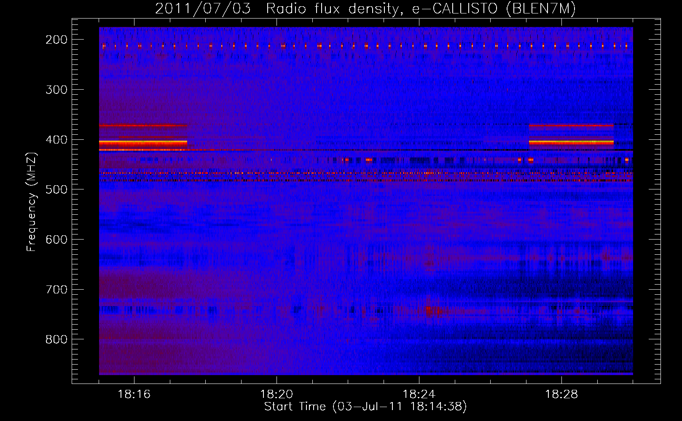The height and width of the screenshot is (421, 682).
Task: Click the 'Start Time (03-Jul-11 18:14:38)' label
Action: (x=365, y=407)
